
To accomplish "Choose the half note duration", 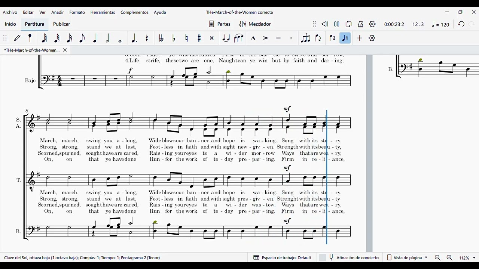I will tap(107, 38).
